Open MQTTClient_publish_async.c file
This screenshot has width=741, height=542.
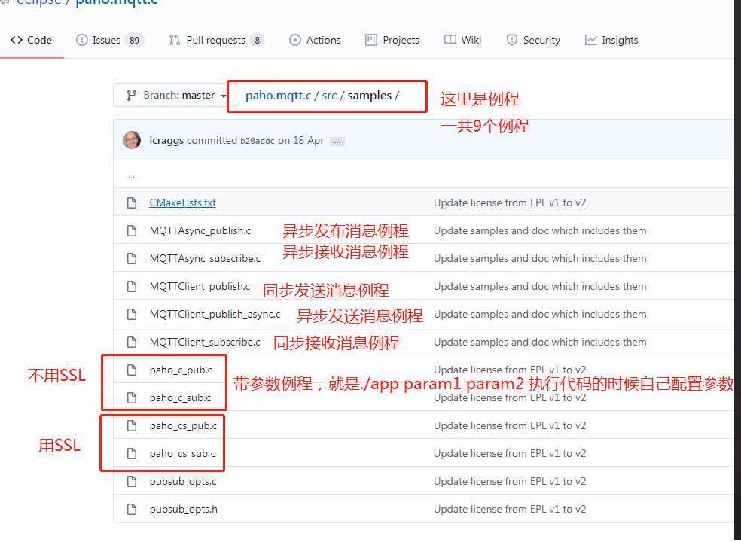(215, 314)
